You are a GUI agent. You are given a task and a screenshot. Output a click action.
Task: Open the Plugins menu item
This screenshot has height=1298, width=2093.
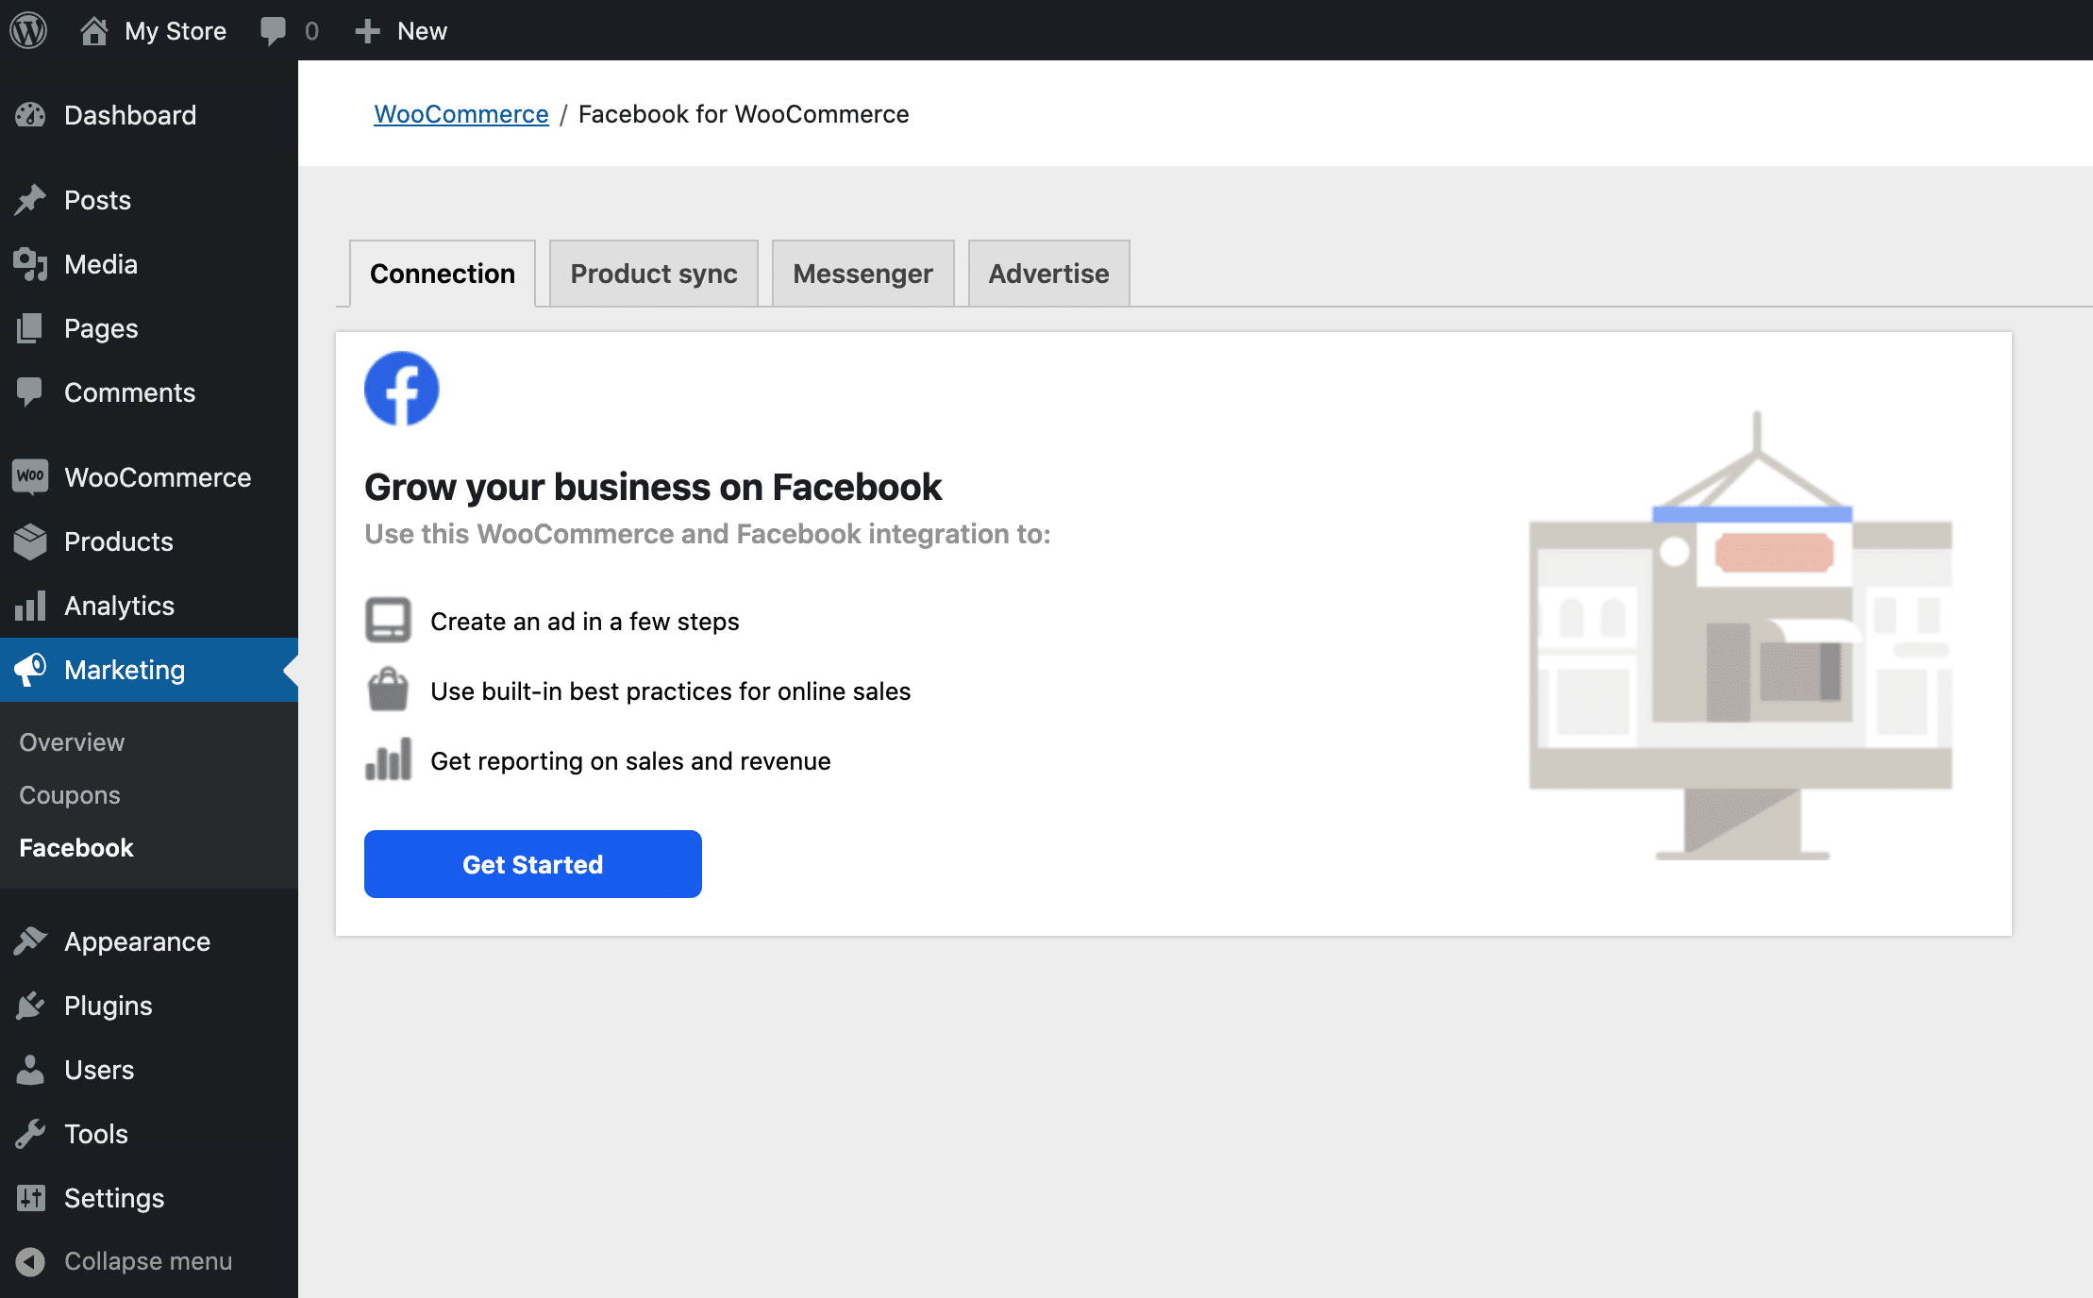[149, 1006]
